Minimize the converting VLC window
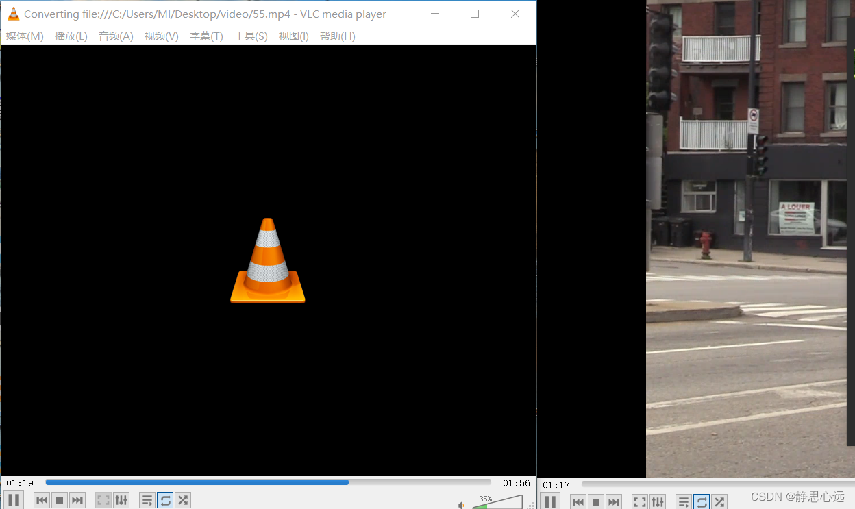 click(435, 14)
